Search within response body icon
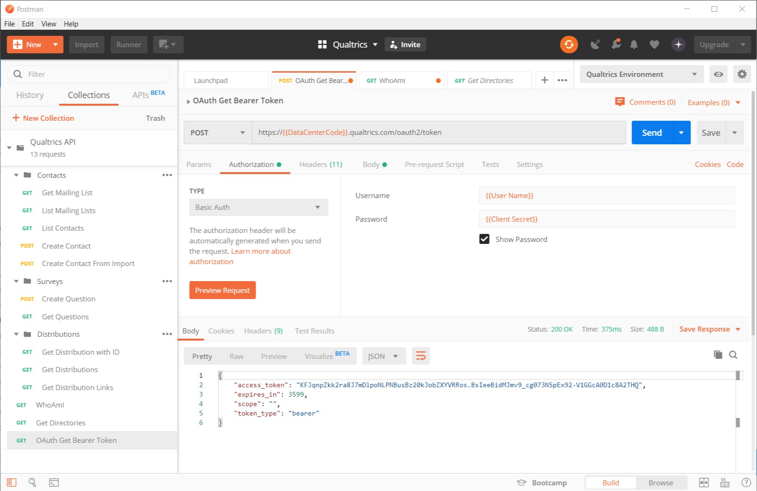The image size is (757, 491). coord(733,355)
